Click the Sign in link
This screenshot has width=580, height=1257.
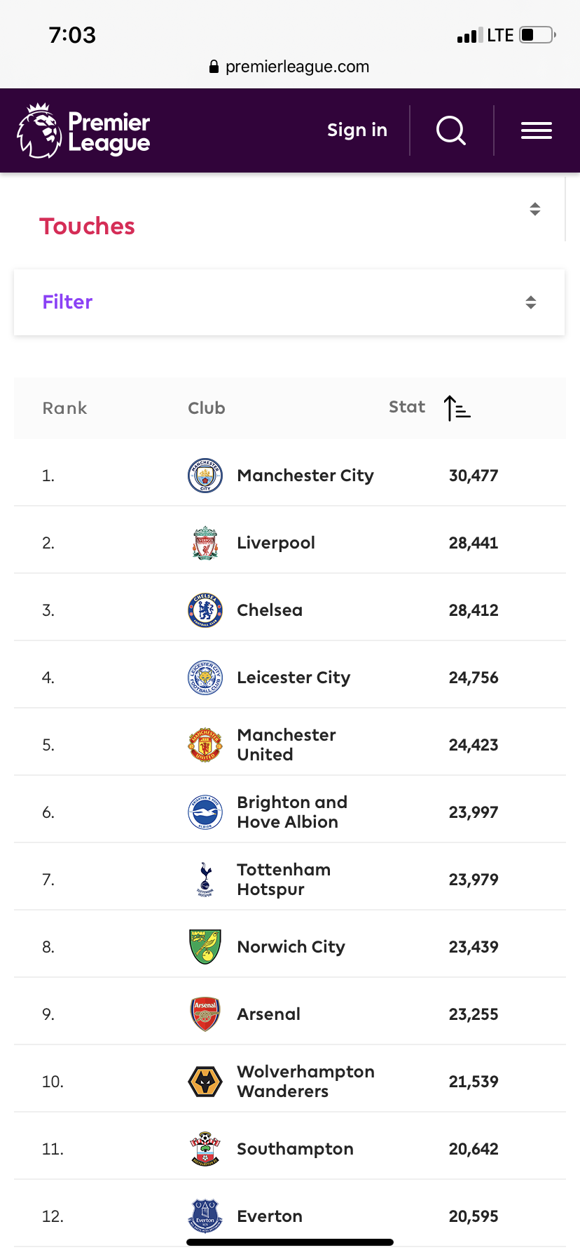coord(357,130)
